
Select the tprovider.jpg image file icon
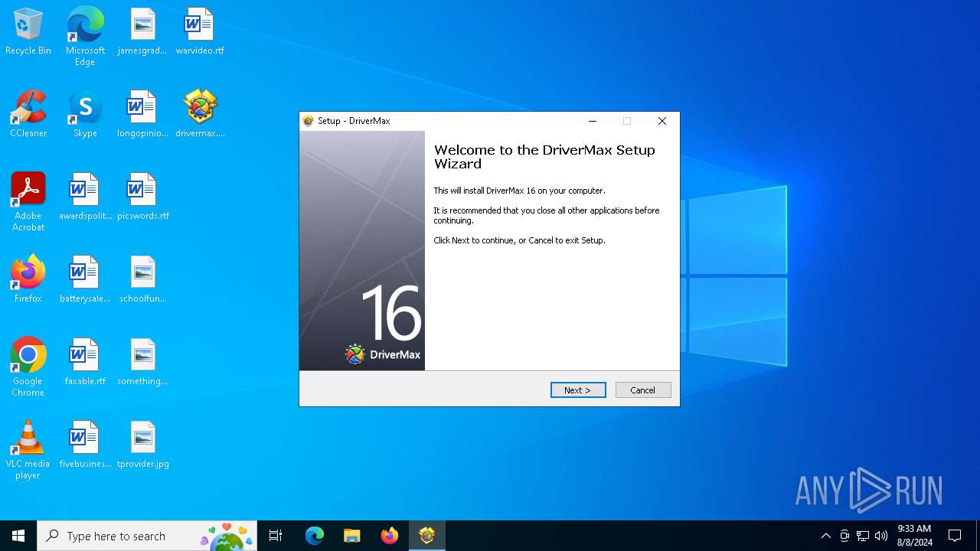pyautogui.click(x=142, y=445)
